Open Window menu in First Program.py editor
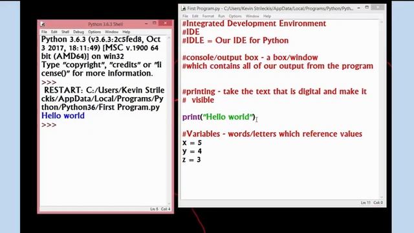The height and width of the screenshot is (233, 414). [x=252, y=16]
